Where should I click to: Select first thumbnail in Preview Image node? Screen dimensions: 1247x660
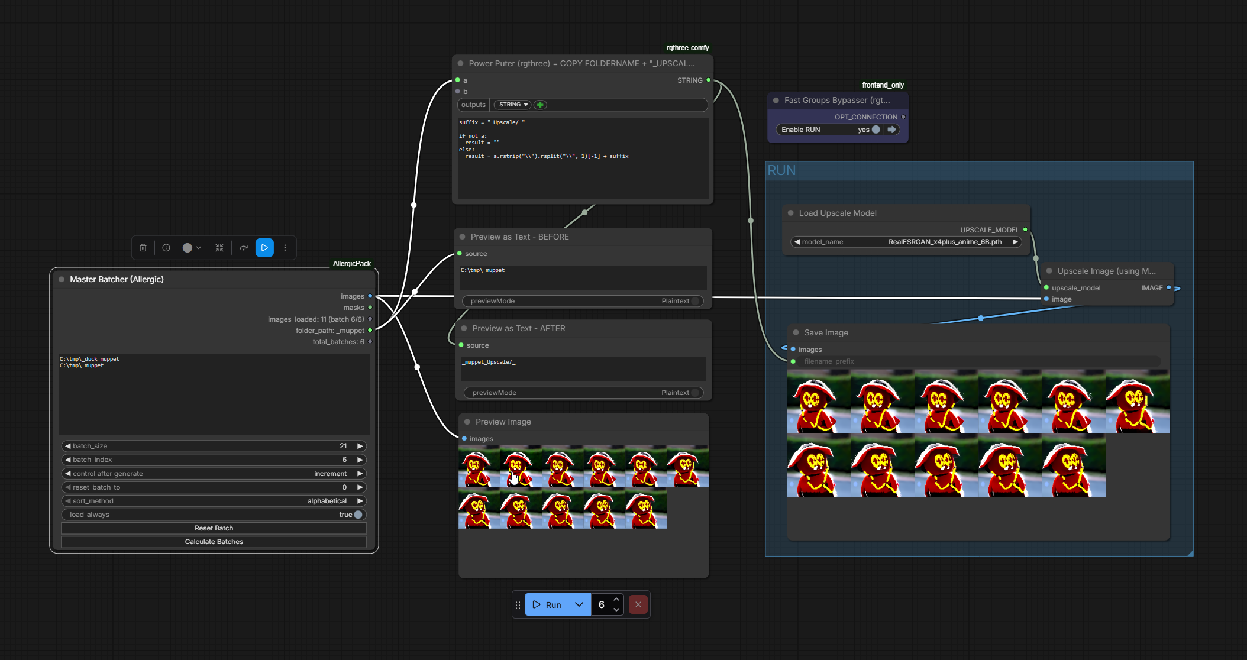479,466
